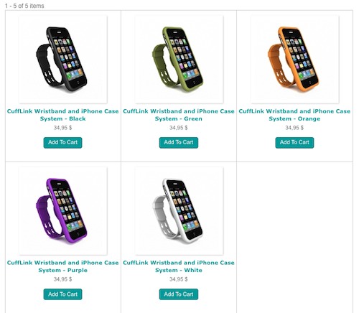
Task: Add the Orange CuffLink to cart
Action: pyautogui.click(x=294, y=143)
